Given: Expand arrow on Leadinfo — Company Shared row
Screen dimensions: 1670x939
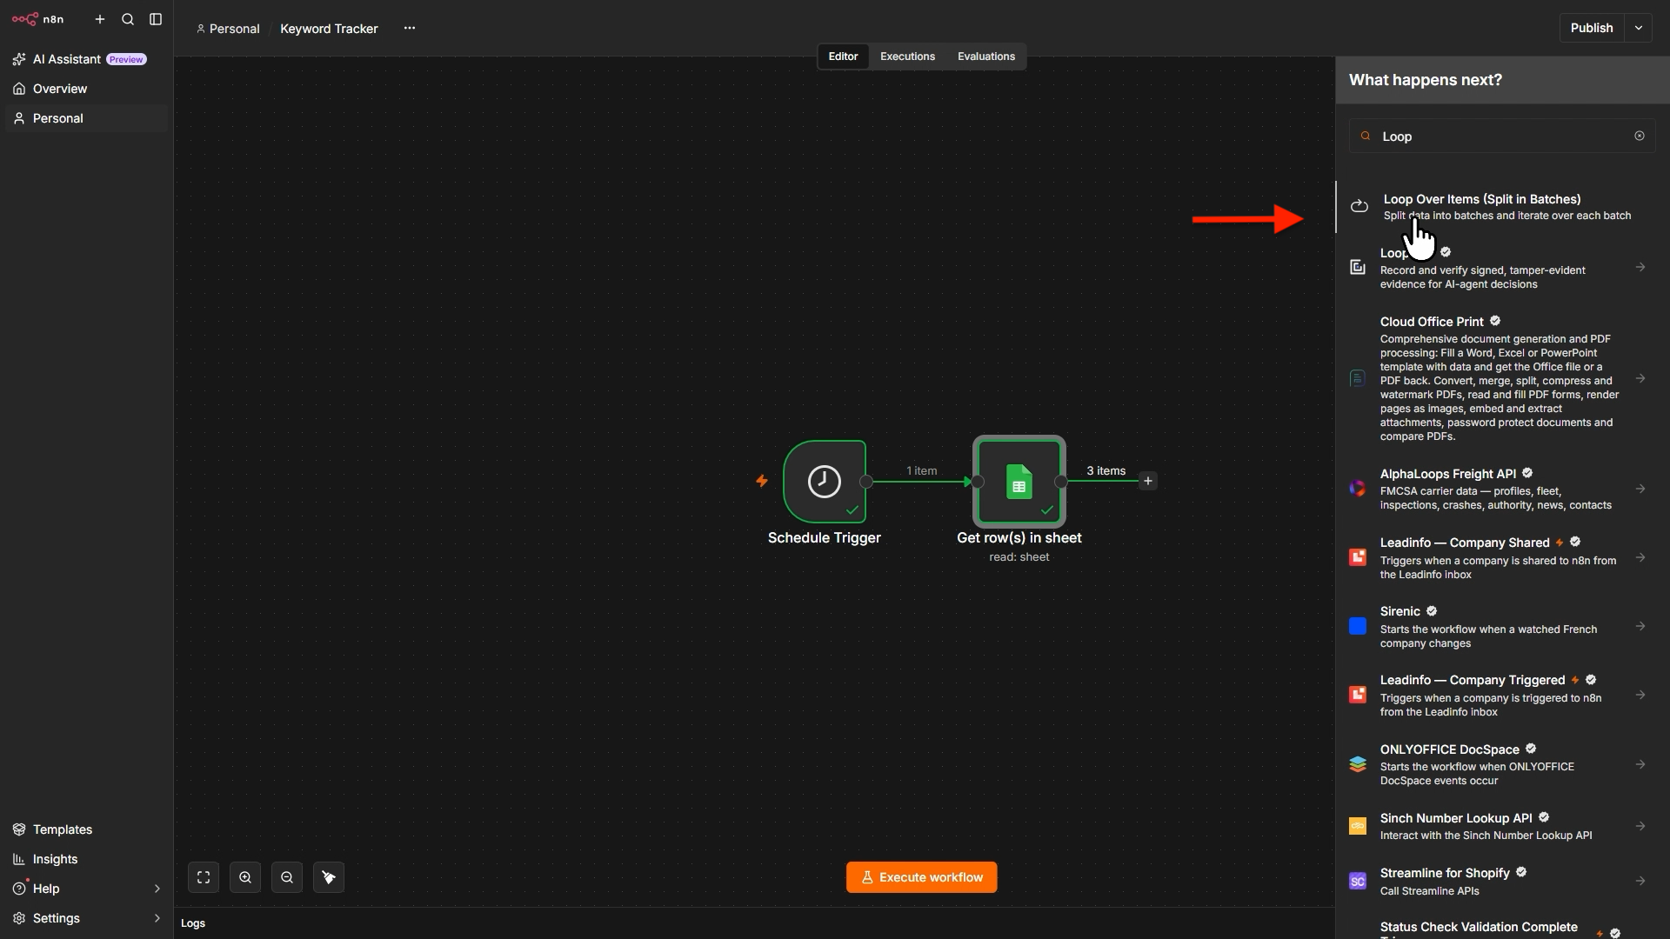Looking at the screenshot, I should coord(1640,557).
